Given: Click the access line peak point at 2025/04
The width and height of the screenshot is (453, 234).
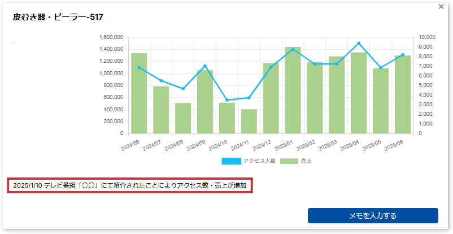Looking at the screenshot, I should (359, 43).
